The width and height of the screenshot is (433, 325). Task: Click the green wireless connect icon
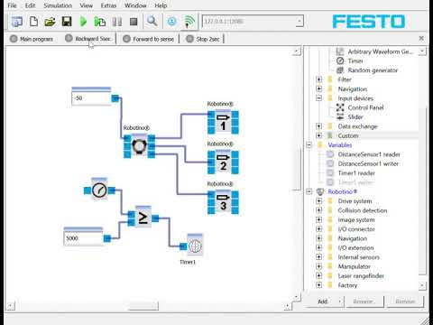(x=189, y=22)
